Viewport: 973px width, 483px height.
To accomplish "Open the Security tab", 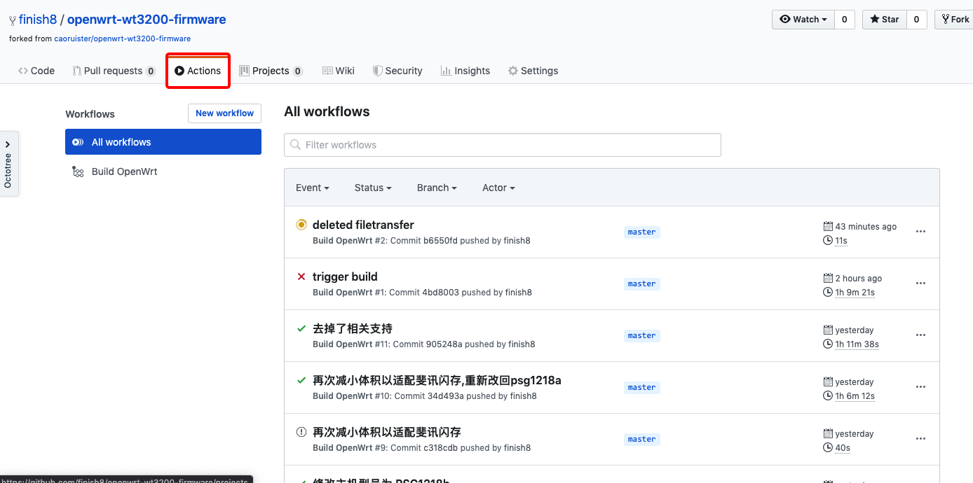I will 397,71.
